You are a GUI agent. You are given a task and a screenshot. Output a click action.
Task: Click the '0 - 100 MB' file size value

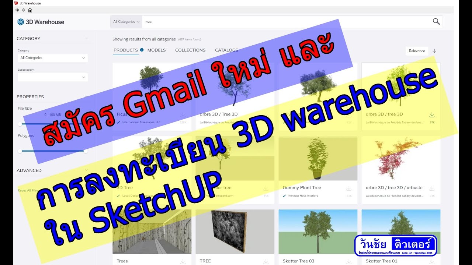click(53, 115)
